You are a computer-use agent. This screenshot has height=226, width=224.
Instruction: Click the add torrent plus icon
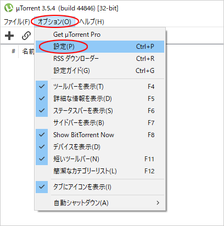point(9,36)
